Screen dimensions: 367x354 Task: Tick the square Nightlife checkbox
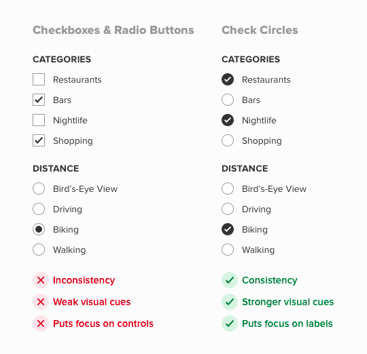(x=39, y=120)
